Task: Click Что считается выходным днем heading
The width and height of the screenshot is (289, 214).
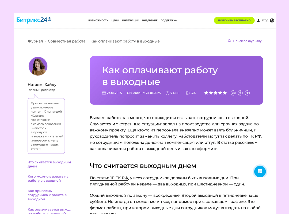Action: (143, 166)
